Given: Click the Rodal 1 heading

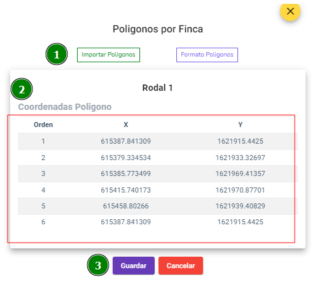Looking at the screenshot, I should [157, 88].
